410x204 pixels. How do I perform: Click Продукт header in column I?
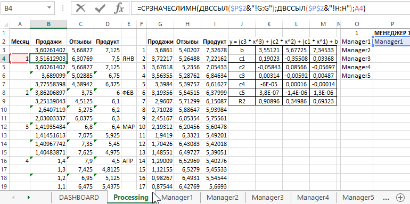coord(215,42)
